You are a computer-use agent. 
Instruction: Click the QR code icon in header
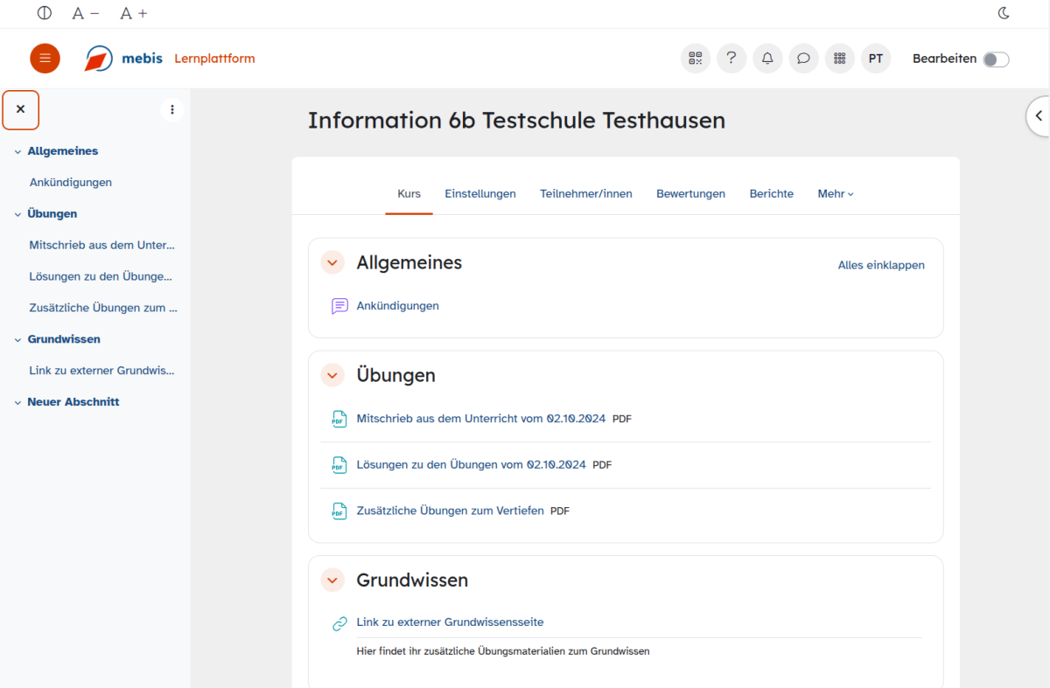coord(696,59)
